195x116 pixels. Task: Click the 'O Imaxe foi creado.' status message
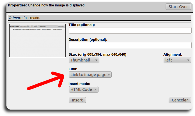(x=24, y=18)
